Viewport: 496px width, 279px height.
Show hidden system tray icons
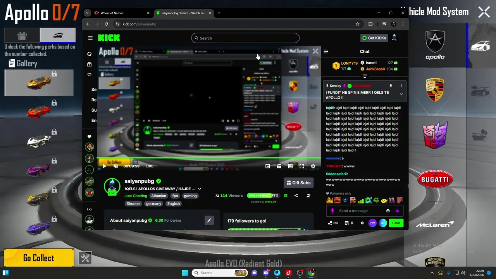[432, 273]
